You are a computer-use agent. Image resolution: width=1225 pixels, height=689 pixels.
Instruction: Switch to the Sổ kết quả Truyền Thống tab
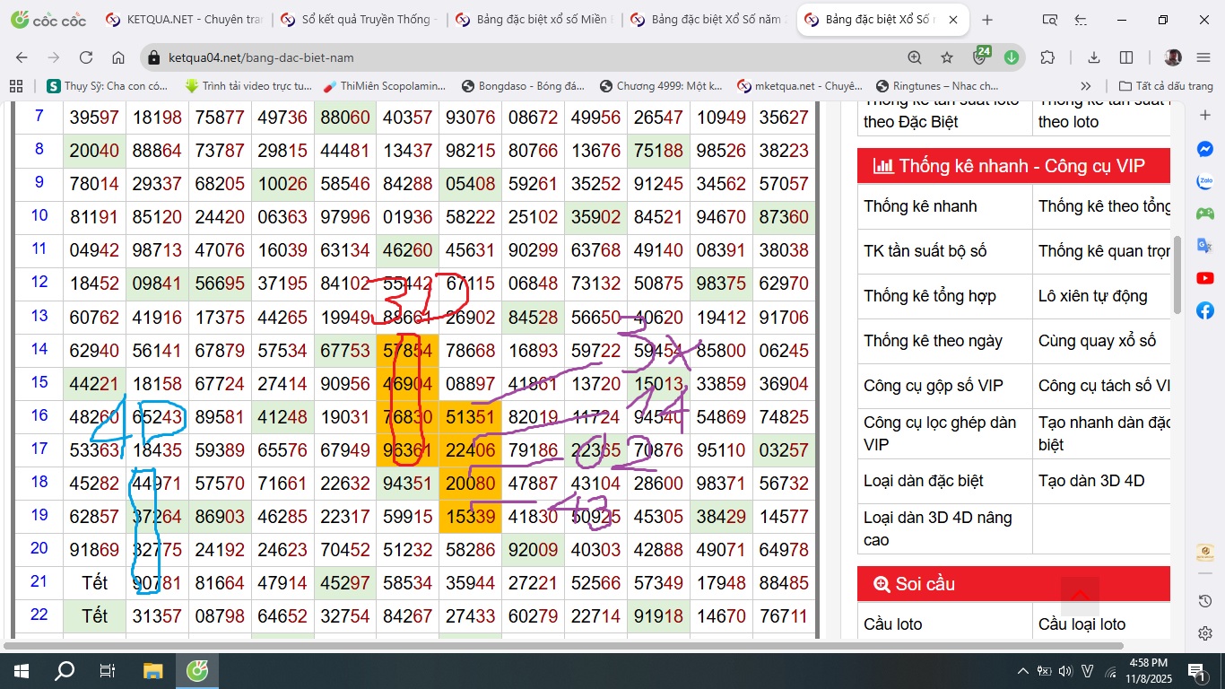point(357,20)
